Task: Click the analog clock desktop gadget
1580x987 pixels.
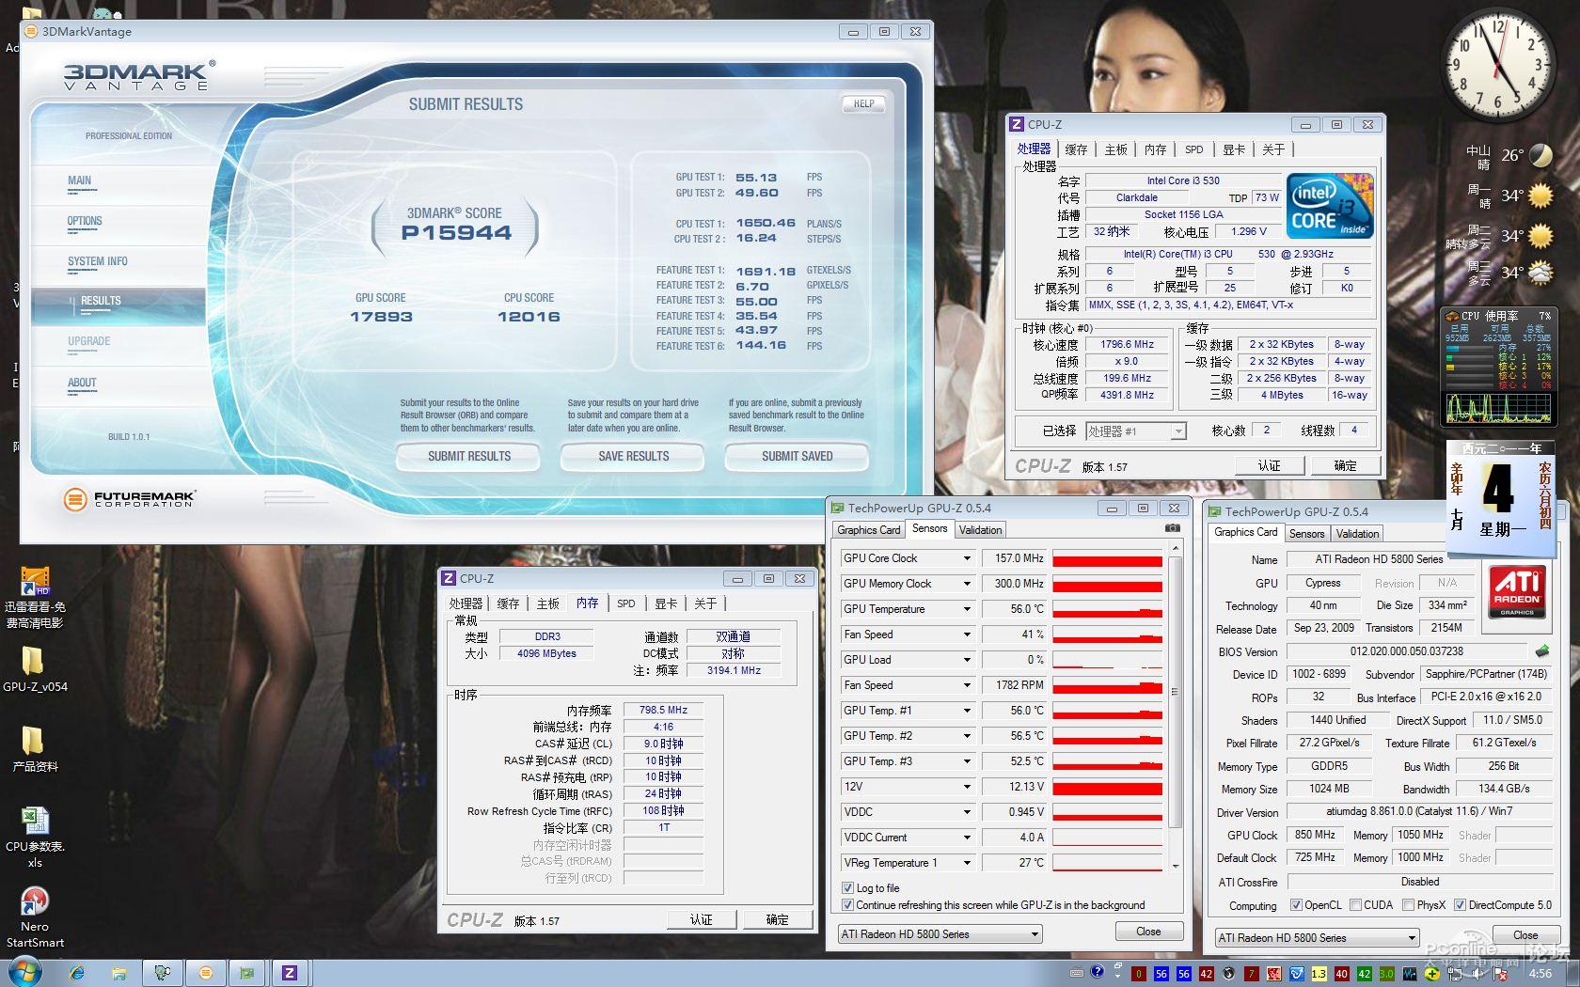Action: pyautogui.click(x=1498, y=63)
